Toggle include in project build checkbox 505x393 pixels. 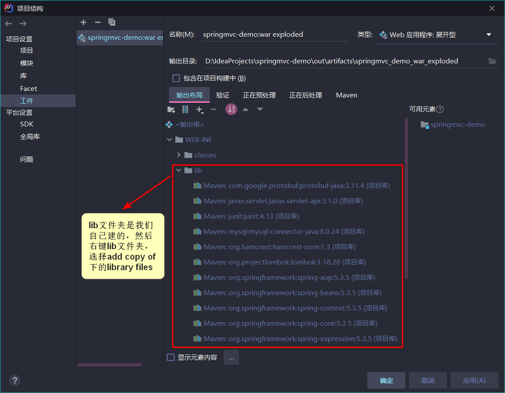[x=176, y=78]
